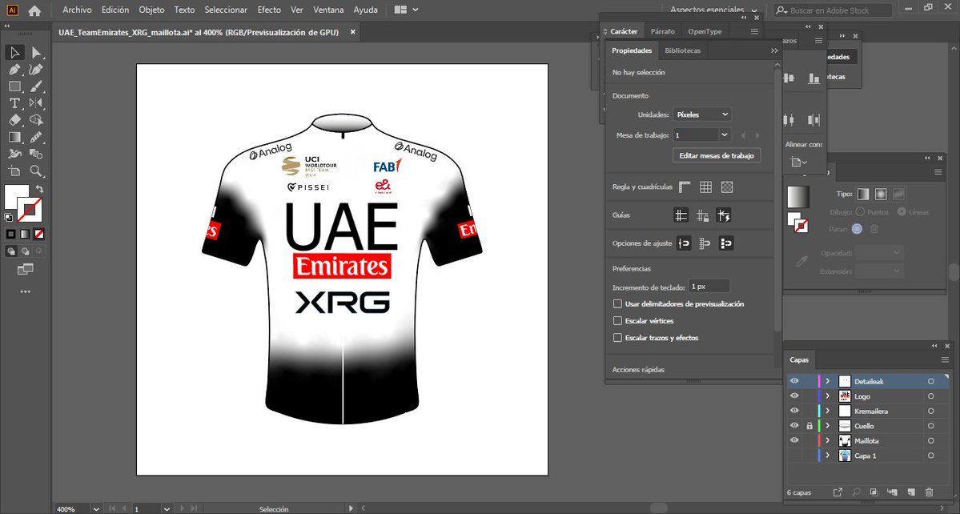
Task: Enable Escalar vértices checkbox
Action: tap(617, 320)
